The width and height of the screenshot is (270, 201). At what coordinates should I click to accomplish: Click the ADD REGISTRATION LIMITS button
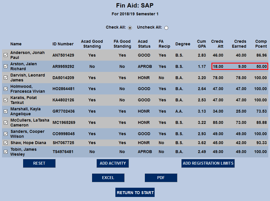point(208,163)
